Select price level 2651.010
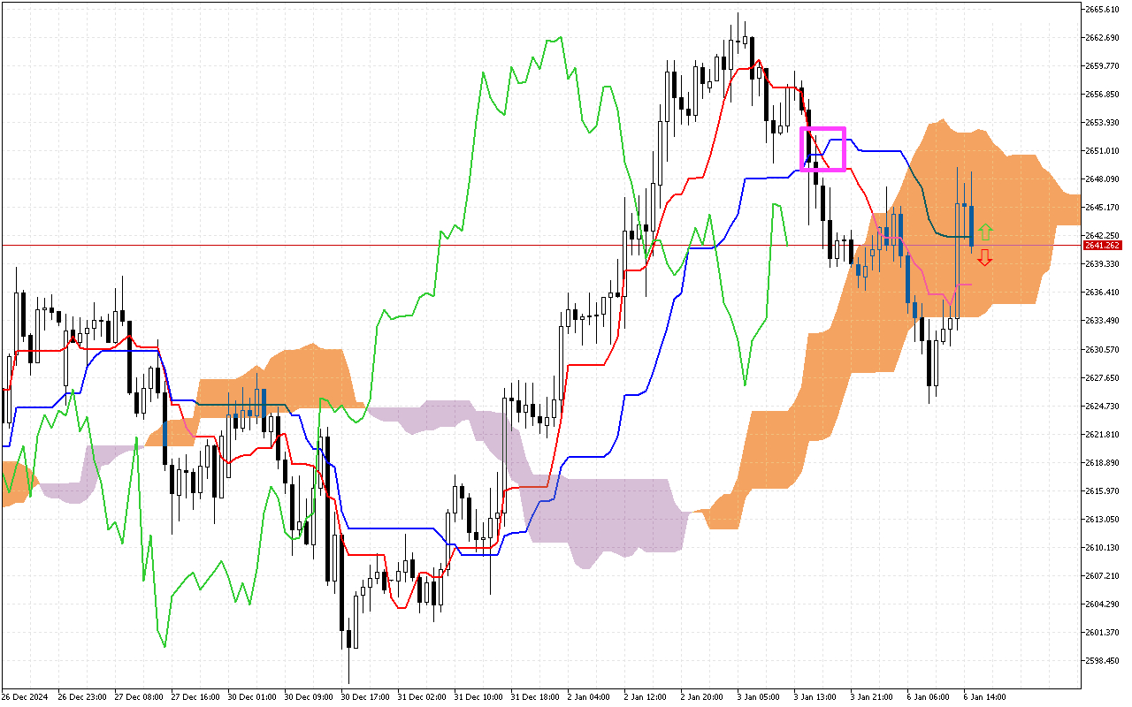The image size is (1132, 707). [x=1101, y=151]
